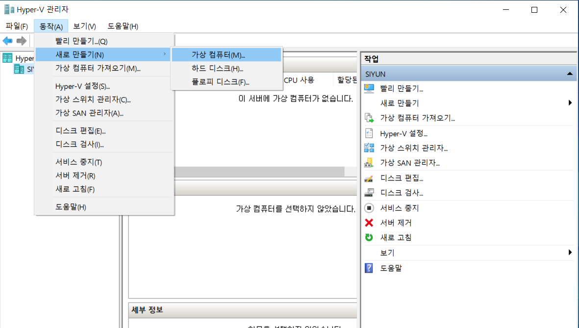Viewport: 579px width, 328px height.
Task: Choose 디스크 검사(I)... menu entry
Action: (x=104, y=145)
